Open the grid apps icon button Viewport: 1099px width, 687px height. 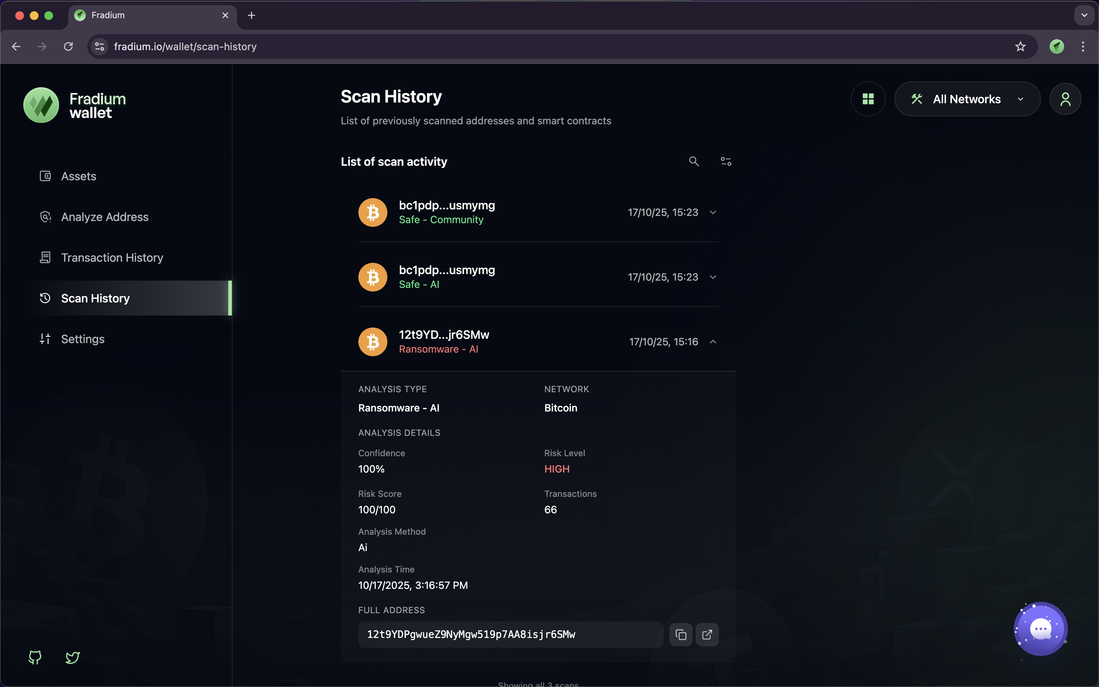868,99
